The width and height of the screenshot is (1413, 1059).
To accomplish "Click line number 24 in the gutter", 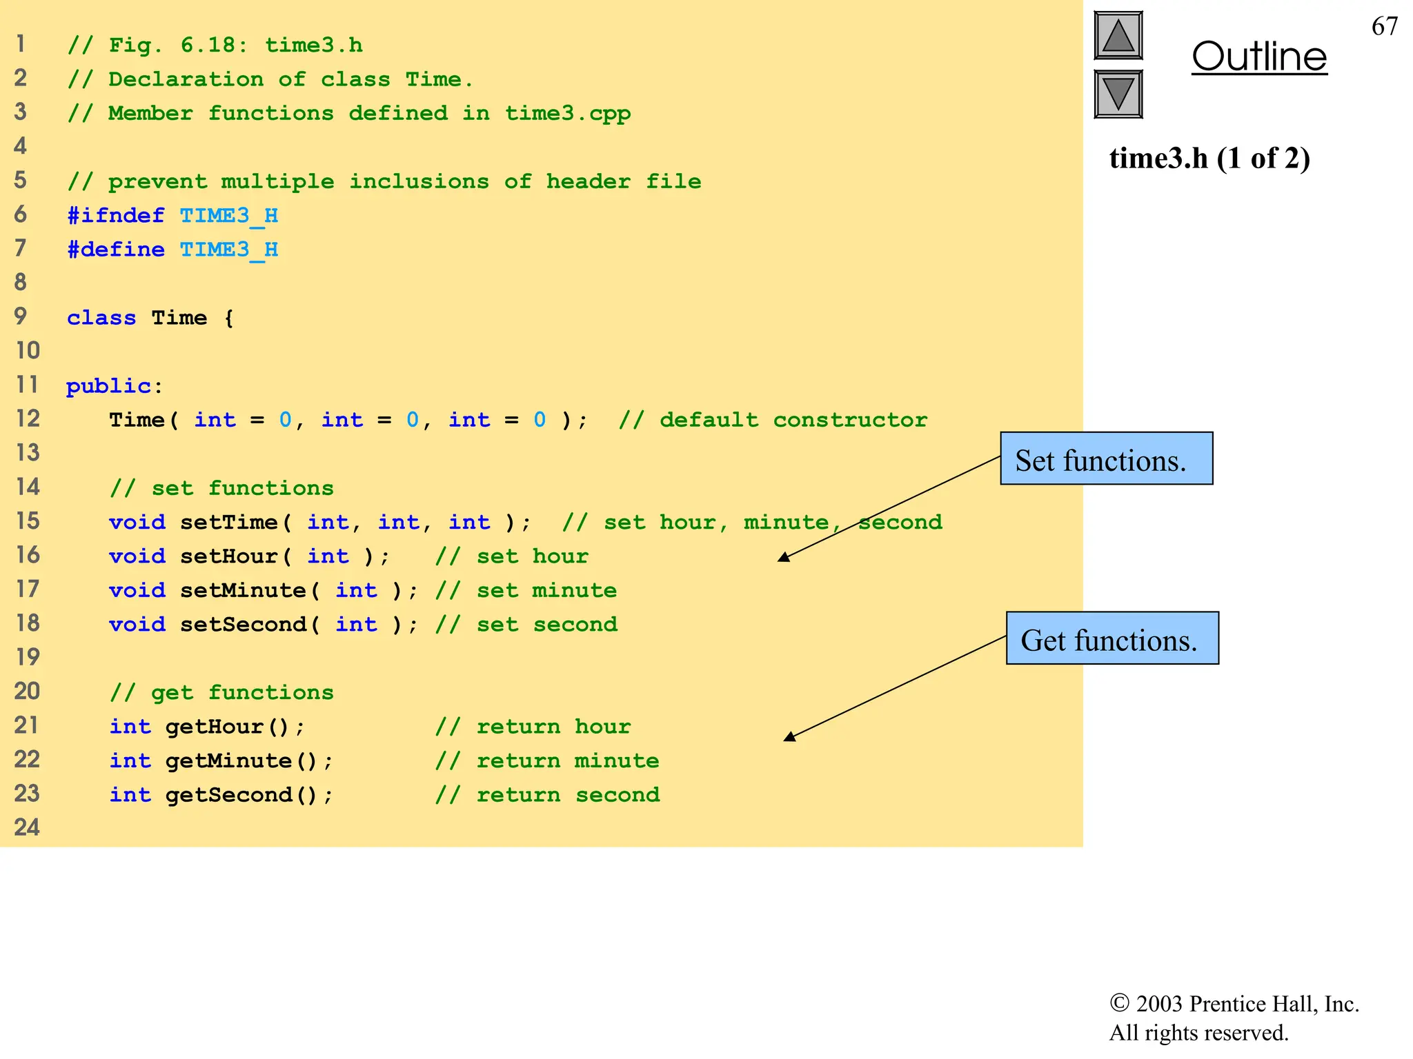I will tap(28, 827).
